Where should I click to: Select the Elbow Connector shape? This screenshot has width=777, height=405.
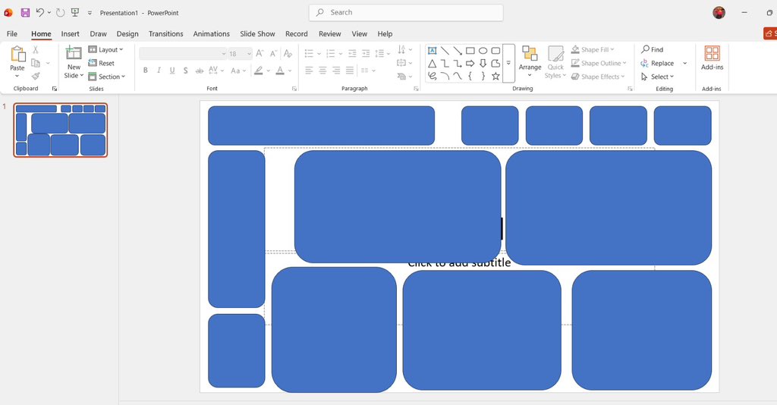pyautogui.click(x=445, y=64)
